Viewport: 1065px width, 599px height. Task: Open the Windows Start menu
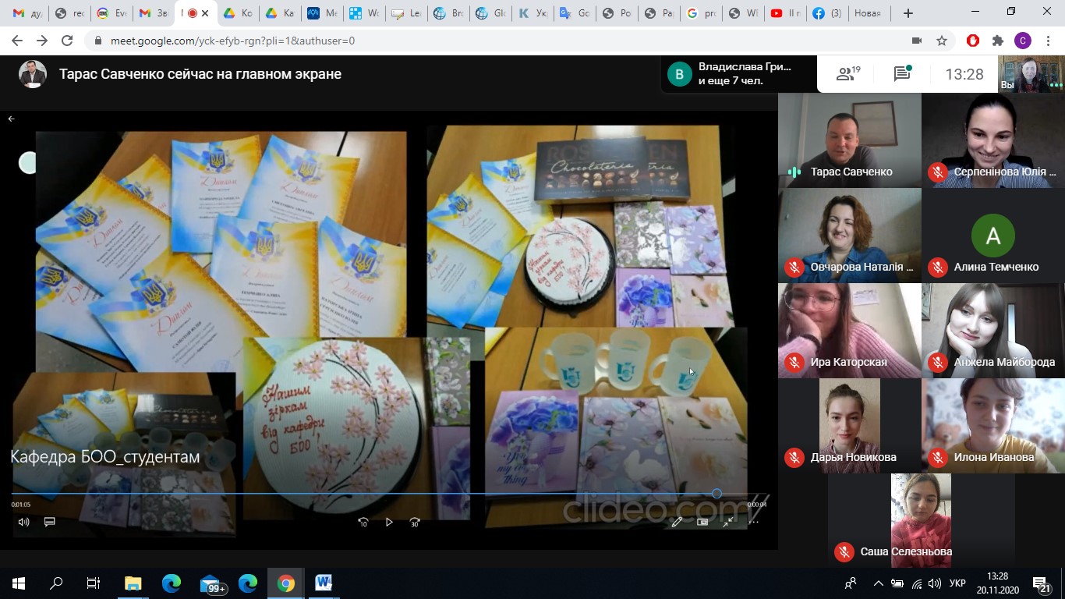(19, 583)
